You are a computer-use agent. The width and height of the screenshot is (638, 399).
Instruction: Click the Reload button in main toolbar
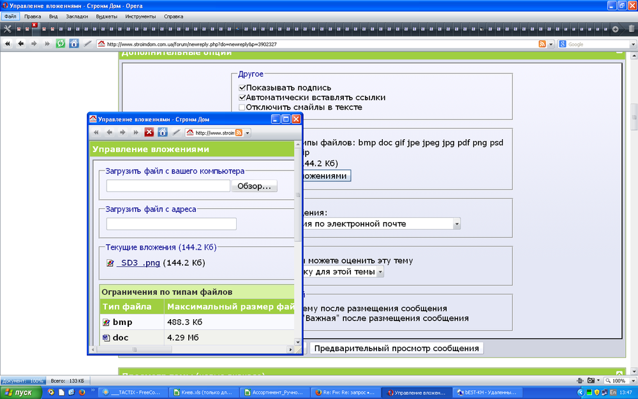coord(61,44)
